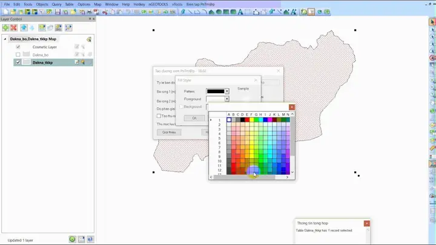Open the Map menu
Screen dimensions: 436x245
[x=97, y=4]
